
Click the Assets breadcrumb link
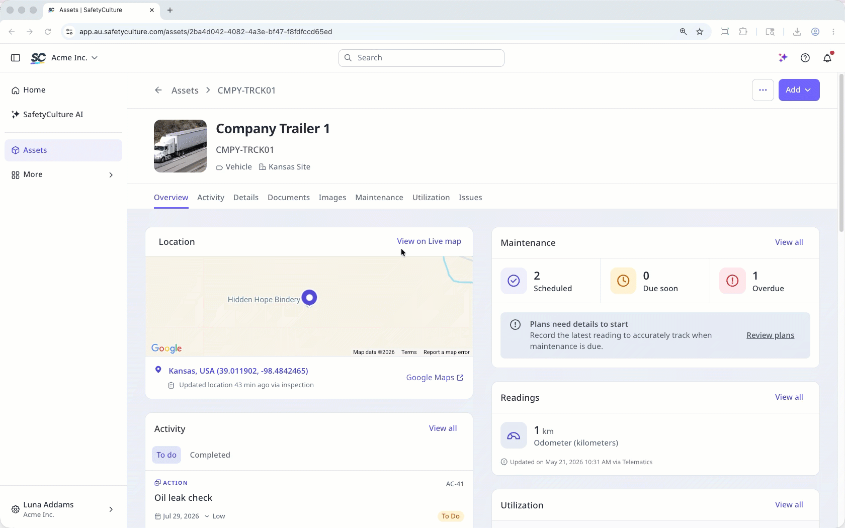tap(185, 91)
